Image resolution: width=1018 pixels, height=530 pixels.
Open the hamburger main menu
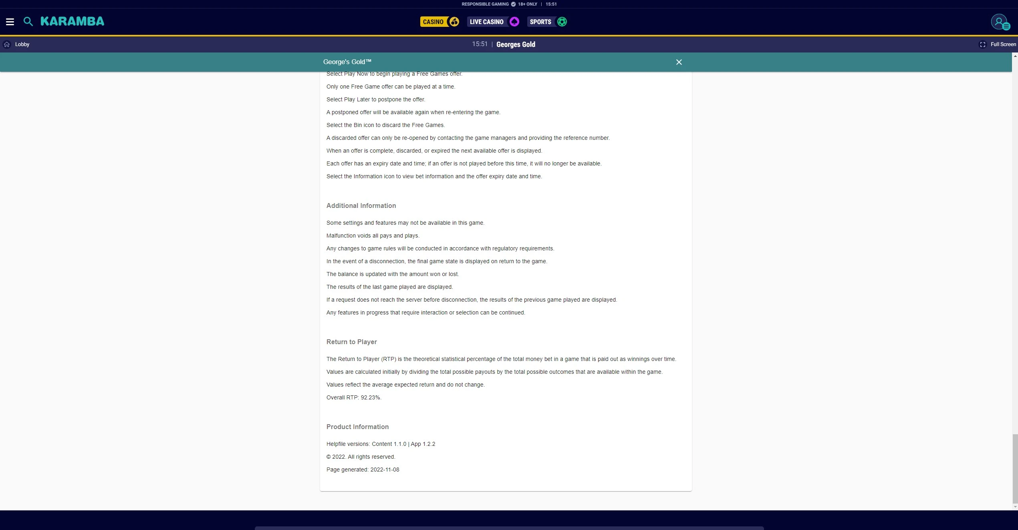coord(10,22)
